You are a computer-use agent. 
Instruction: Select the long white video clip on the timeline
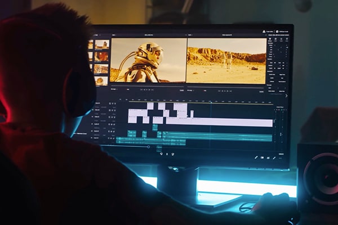(x=219, y=122)
